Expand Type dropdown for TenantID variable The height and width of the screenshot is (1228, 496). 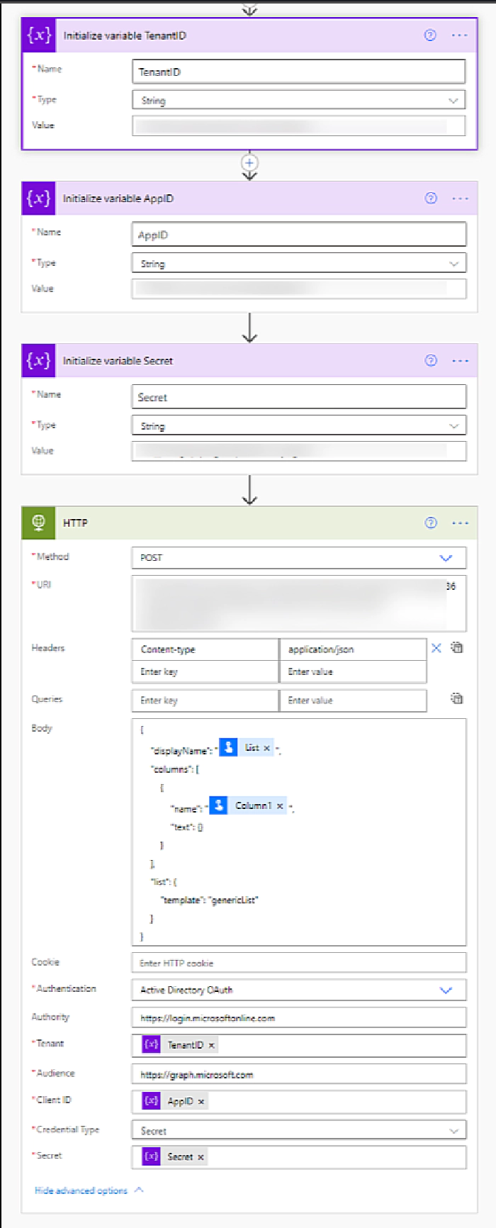pos(453,101)
